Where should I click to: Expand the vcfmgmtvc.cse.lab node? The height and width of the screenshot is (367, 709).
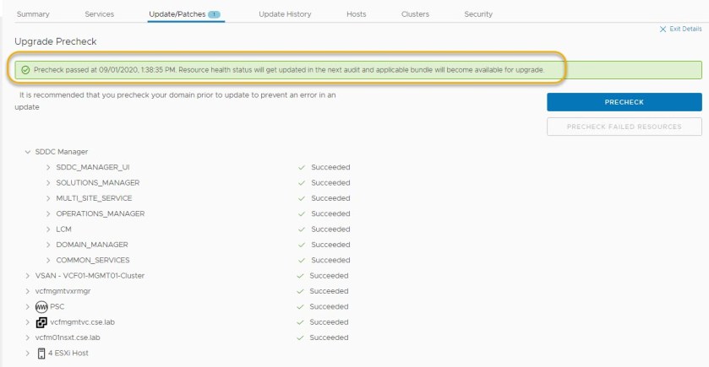[x=28, y=322]
